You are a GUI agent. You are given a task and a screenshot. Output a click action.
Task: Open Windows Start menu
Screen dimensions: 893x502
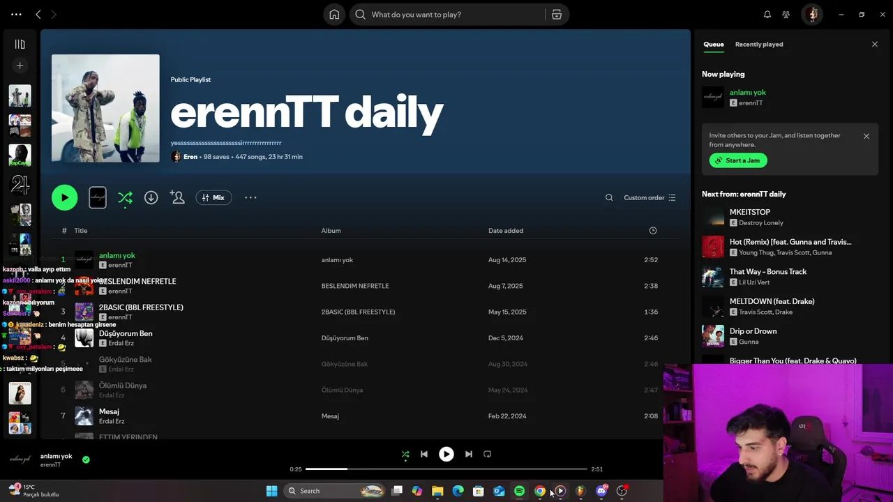pyautogui.click(x=271, y=491)
